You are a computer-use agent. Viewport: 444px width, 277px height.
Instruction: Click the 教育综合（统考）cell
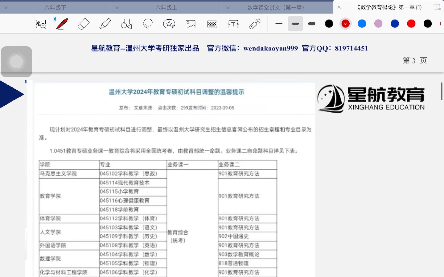192,223
